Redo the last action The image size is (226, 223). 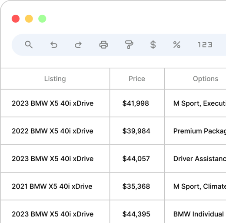pyautogui.click(x=78, y=45)
